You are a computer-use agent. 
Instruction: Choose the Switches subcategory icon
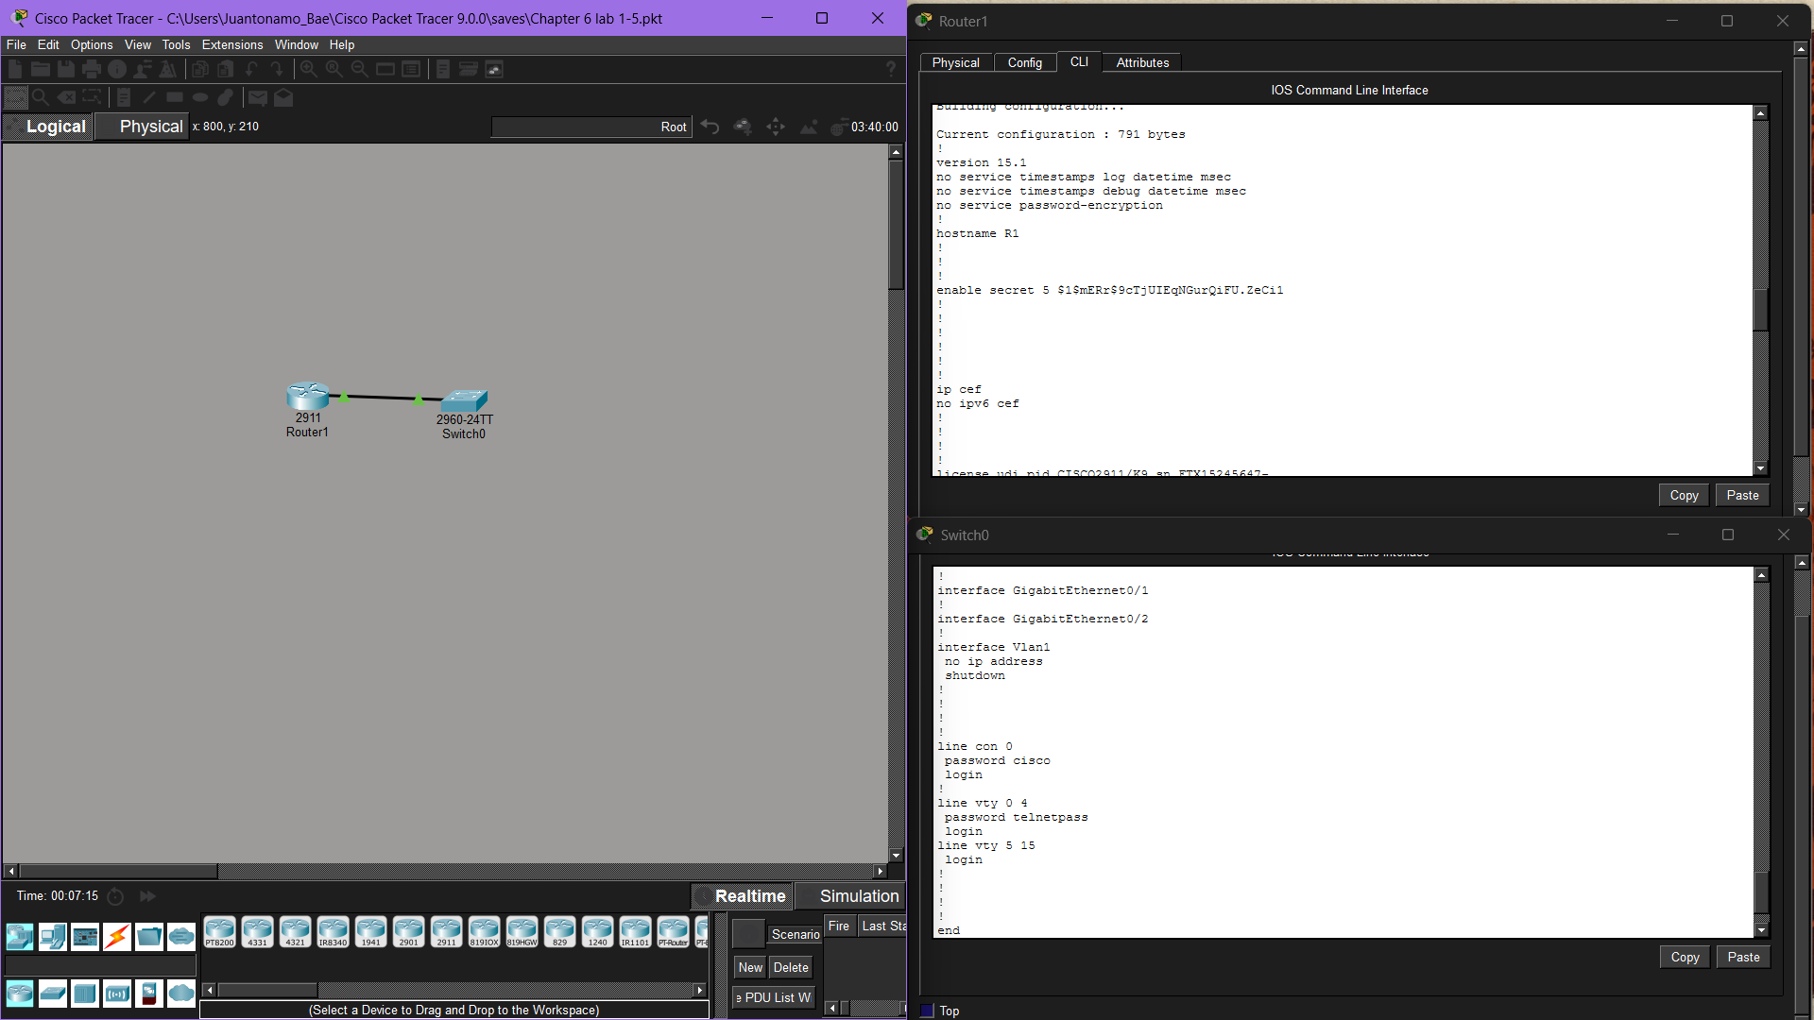point(53,994)
